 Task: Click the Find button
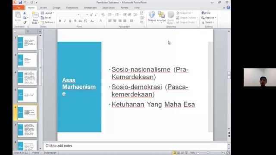(206, 13)
